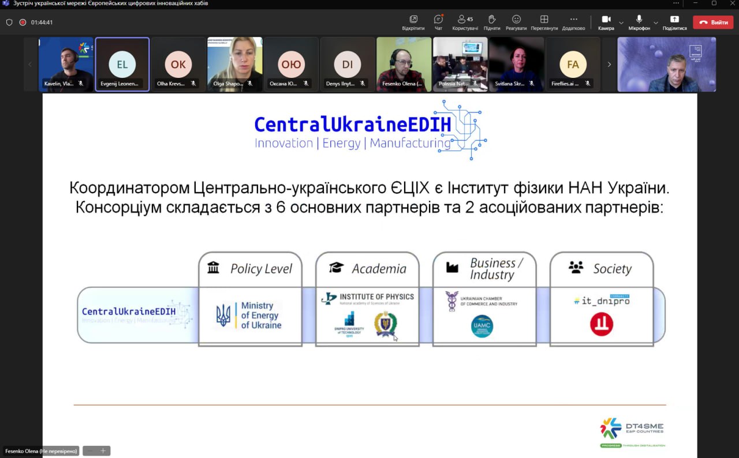Image resolution: width=739 pixels, height=458 pixels.
Task: Open the Реагувати reactions menu
Action: click(x=516, y=22)
